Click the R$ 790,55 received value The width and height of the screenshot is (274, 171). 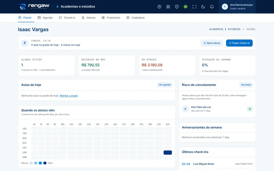click(90, 65)
